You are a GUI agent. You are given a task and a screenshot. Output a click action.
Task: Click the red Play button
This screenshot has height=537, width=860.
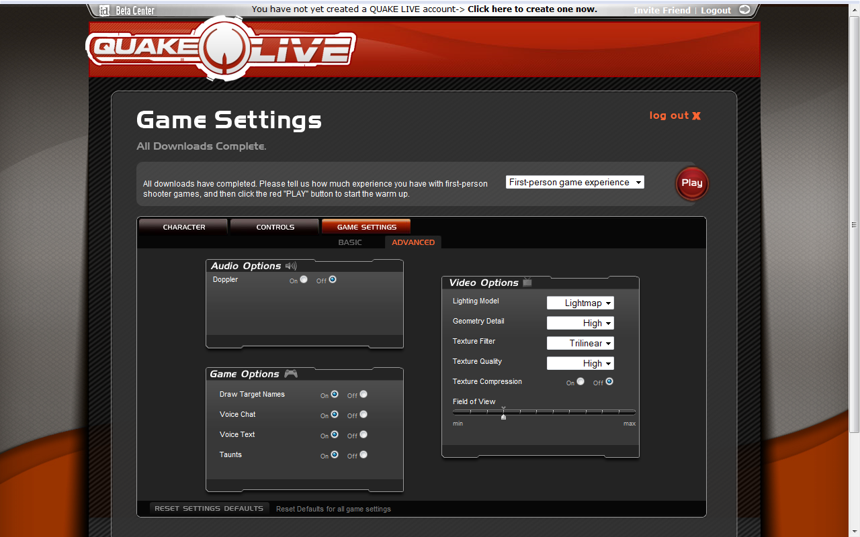(x=692, y=183)
